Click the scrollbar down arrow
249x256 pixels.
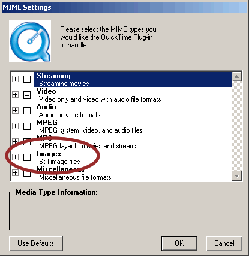[237, 176]
